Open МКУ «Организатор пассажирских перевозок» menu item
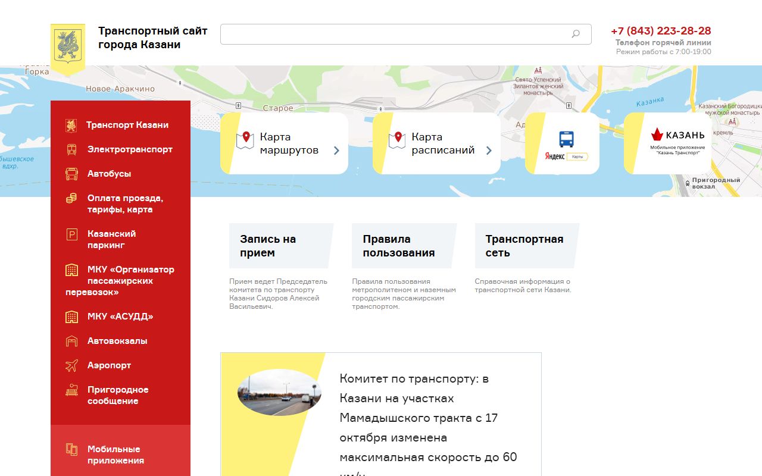 point(120,281)
